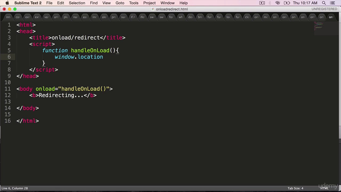Open the Tab Size: 4 indentation menu
The height and width of the screenshot is (192, 341).
pyautogui.click(x=295, y=188)
